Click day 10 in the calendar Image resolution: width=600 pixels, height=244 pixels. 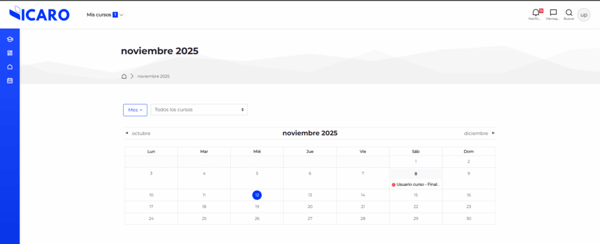[x=151, y=195]
